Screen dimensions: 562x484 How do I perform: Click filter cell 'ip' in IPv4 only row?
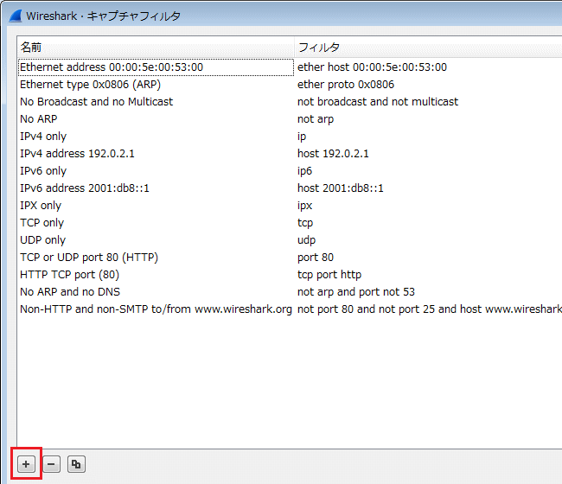click(x=302, y=137)
